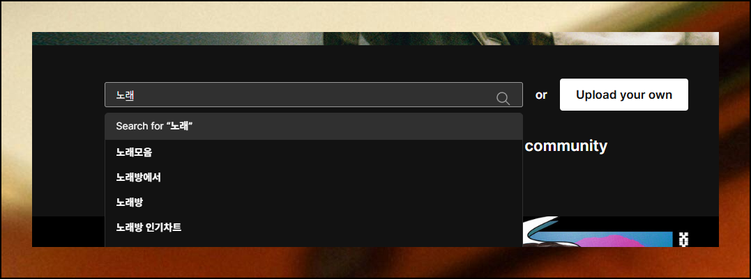751x279 pixels.
Task: Click the Upload your own button
Action: [x=623, y=95]
